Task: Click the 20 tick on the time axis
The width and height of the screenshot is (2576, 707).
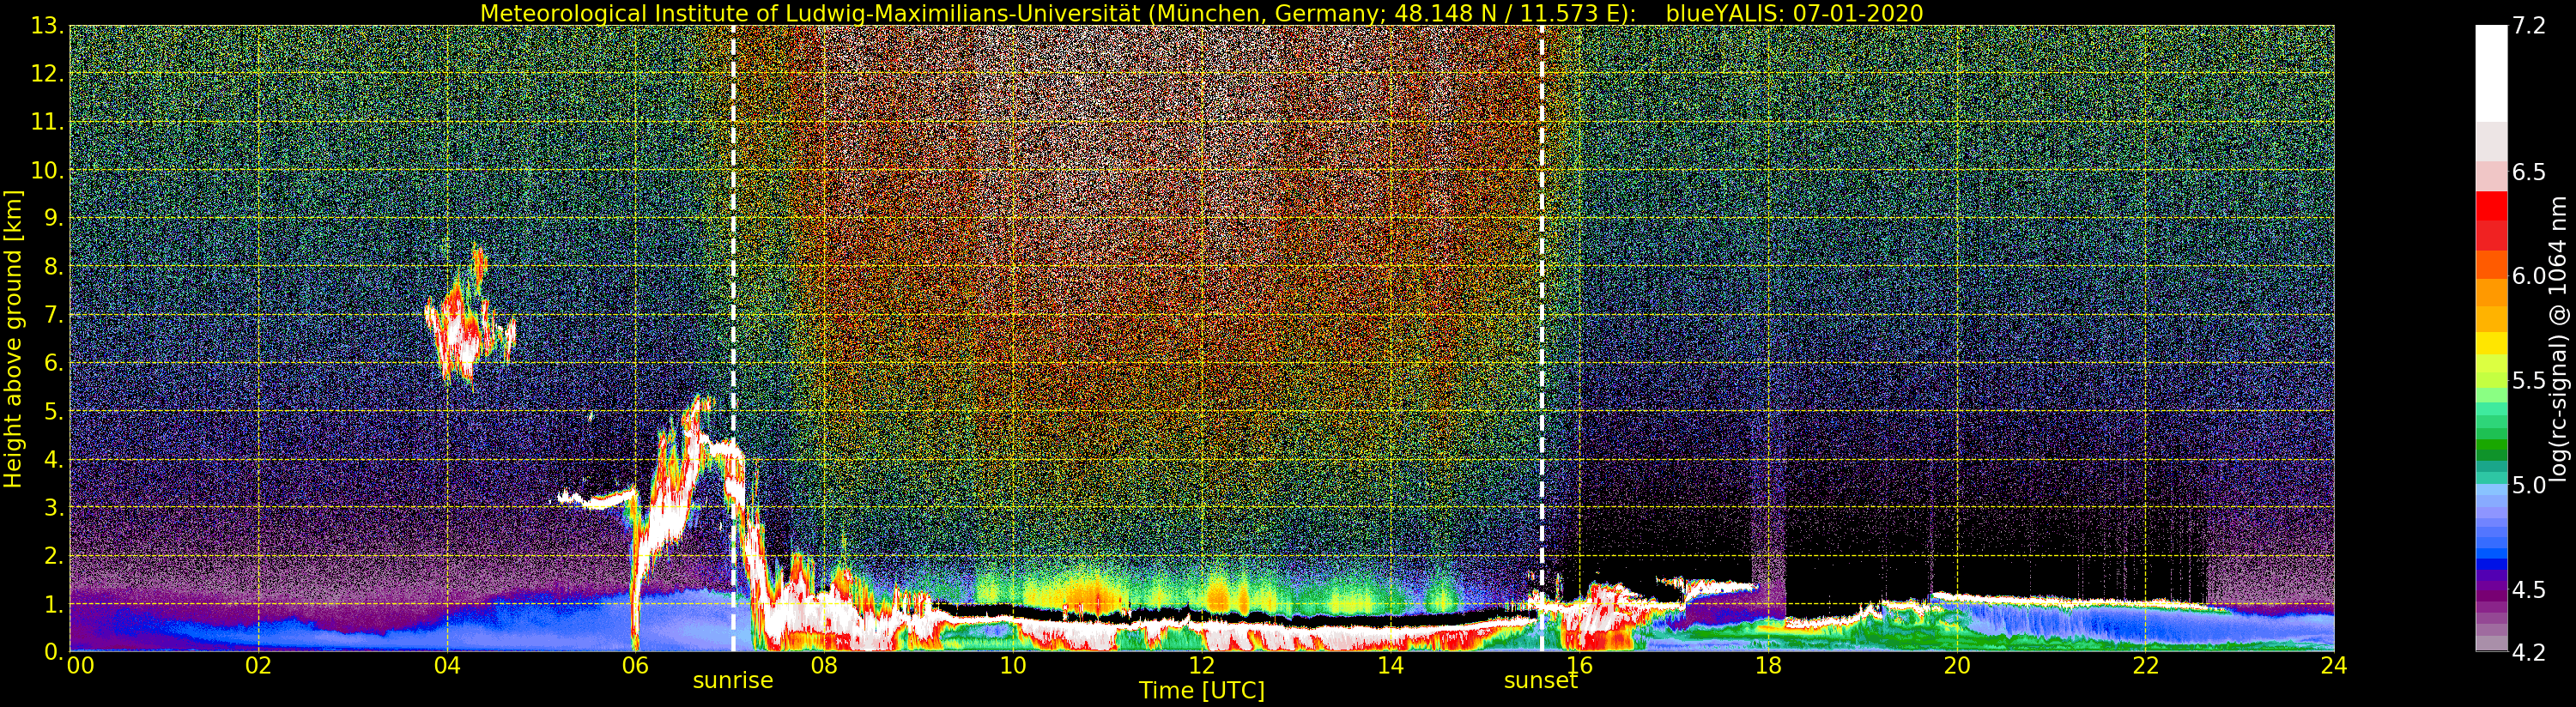Action: [x=1956, y=666]
